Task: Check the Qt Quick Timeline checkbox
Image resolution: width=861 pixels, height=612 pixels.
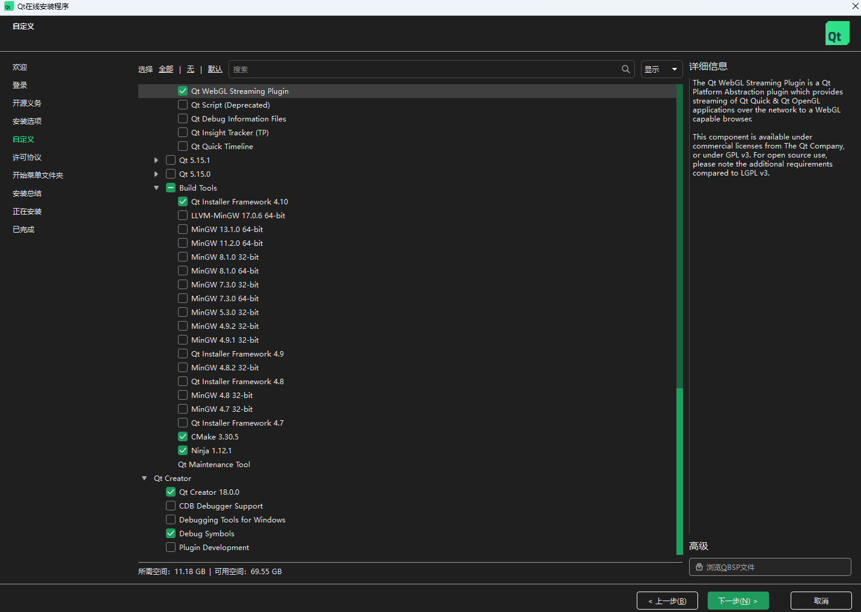Action: pos(183,146)
